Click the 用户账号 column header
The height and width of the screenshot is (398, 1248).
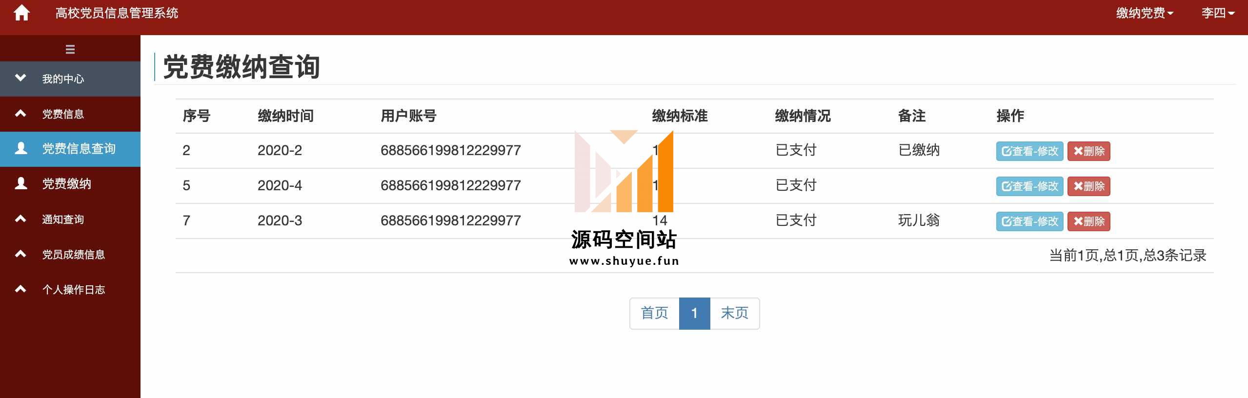[x=408, y=116]
